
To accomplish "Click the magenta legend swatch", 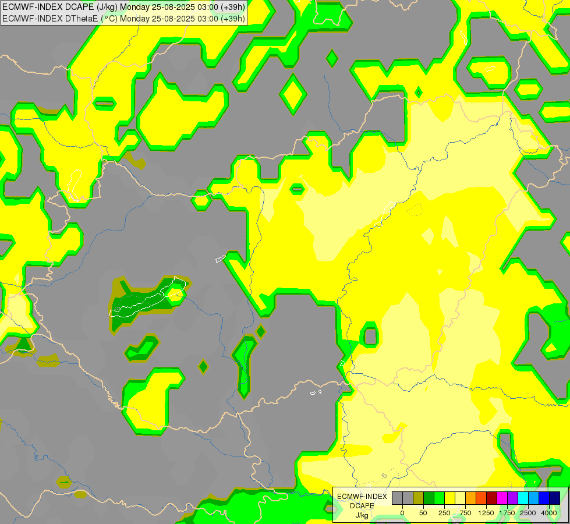I will pyautogui.click(x=502, y=498).
